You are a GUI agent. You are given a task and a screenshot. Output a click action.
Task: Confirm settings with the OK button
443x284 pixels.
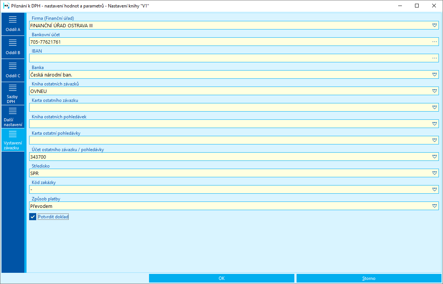point(221,278)
